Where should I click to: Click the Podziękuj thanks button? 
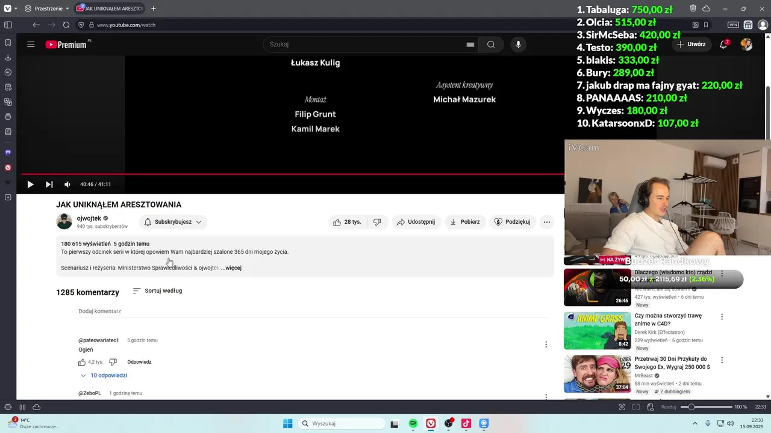click(513, 222)
